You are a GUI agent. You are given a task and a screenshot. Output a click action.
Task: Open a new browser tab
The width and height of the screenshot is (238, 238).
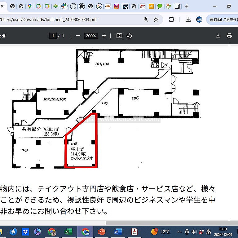(x=187, y=6)
